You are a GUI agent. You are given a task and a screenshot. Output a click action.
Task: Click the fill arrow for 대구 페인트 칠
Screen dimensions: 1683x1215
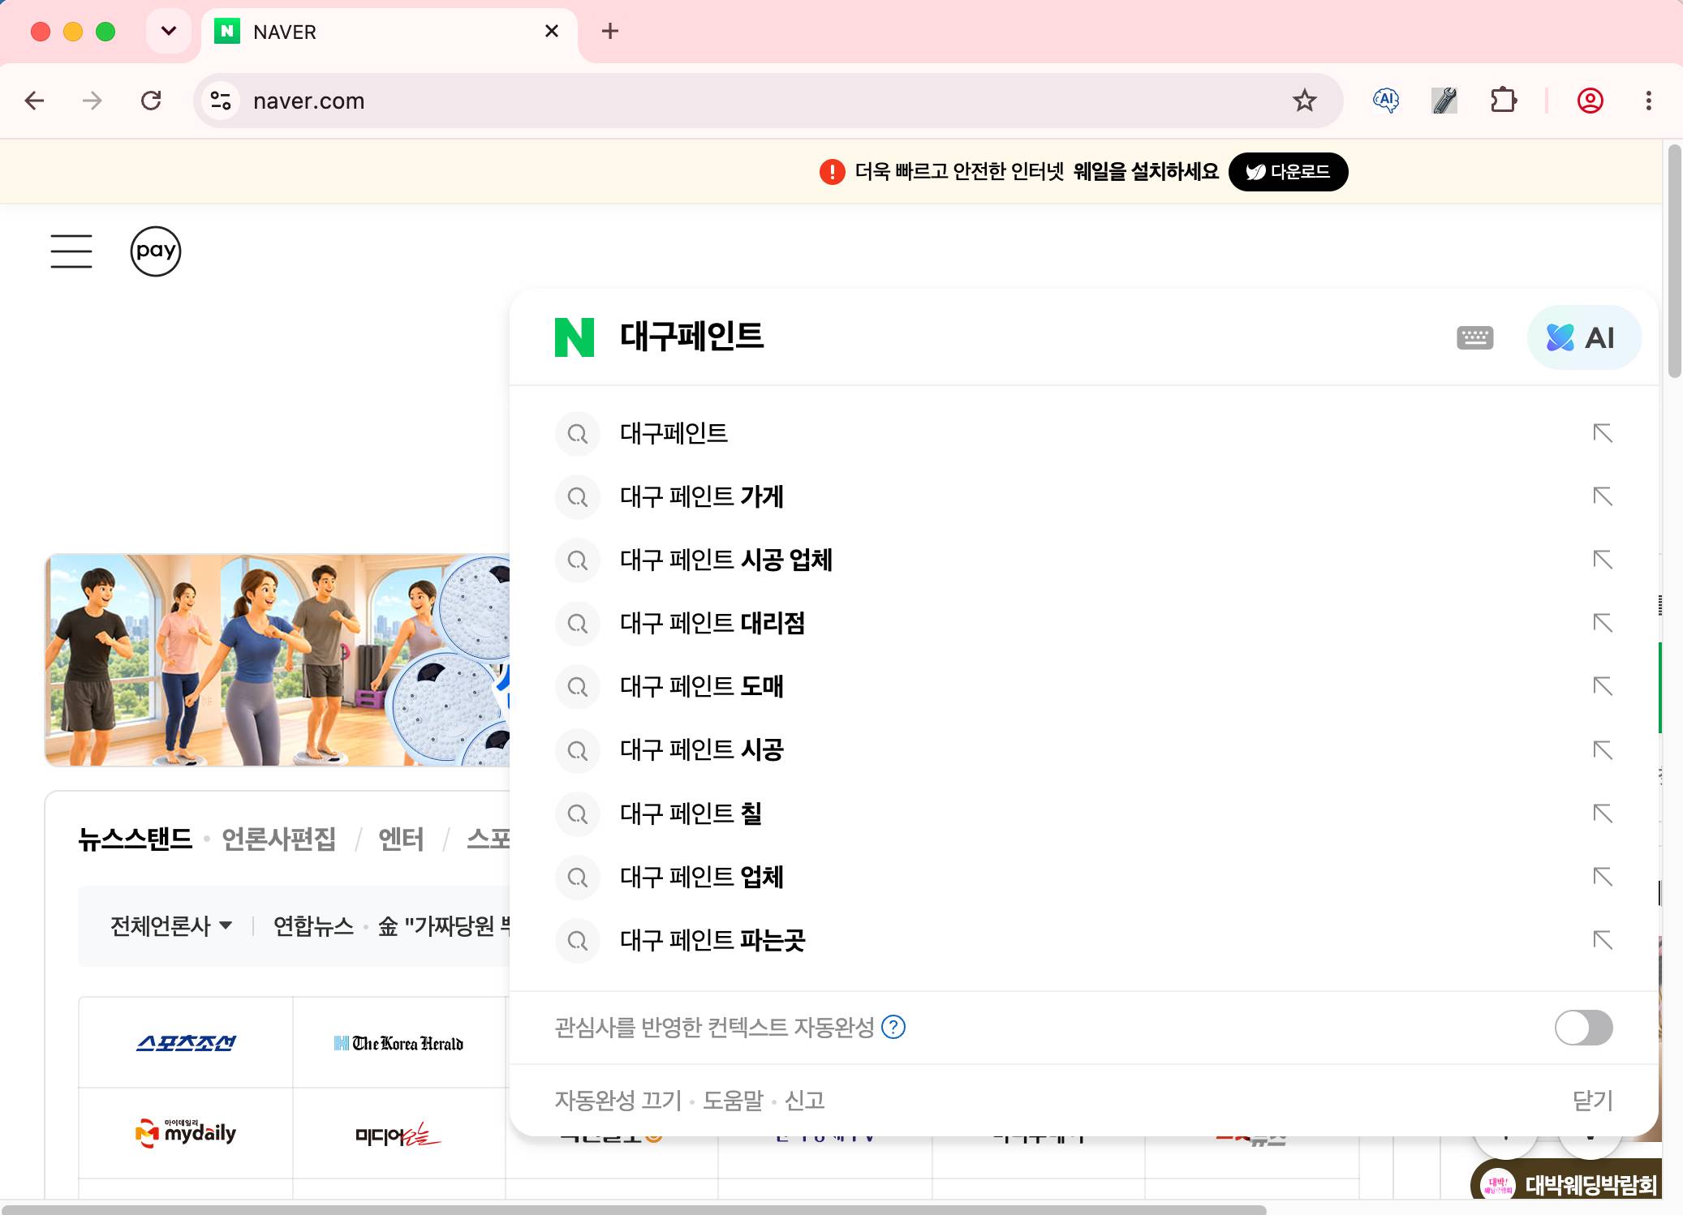coord(1602,814)
